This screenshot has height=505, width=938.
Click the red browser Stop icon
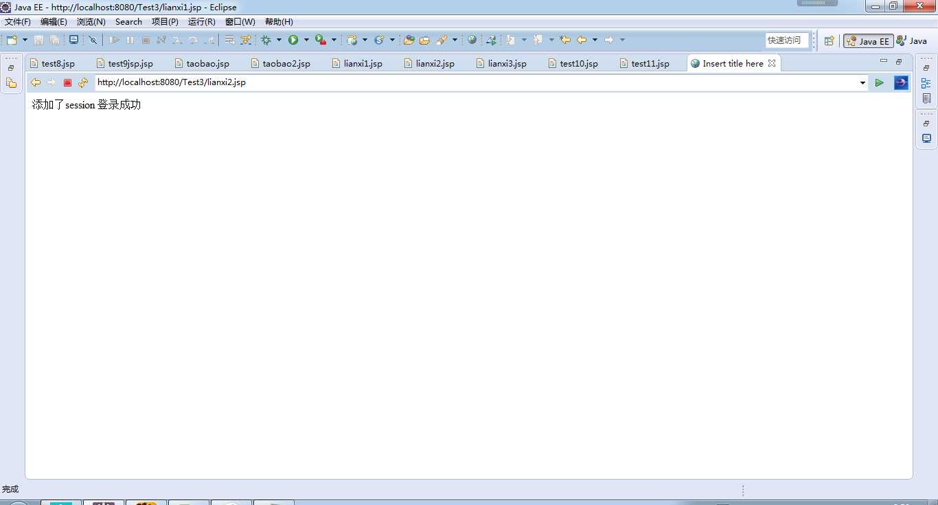tap(67, 82)
